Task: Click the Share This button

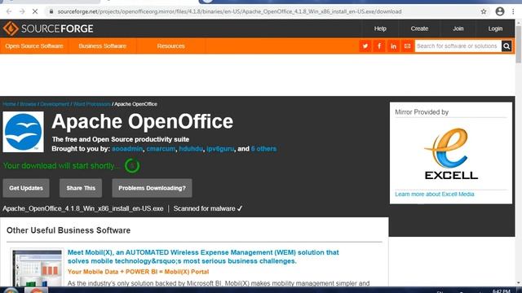Action: (81, 188)
